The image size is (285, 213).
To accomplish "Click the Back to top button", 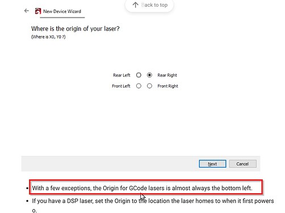I will point(149,5).
